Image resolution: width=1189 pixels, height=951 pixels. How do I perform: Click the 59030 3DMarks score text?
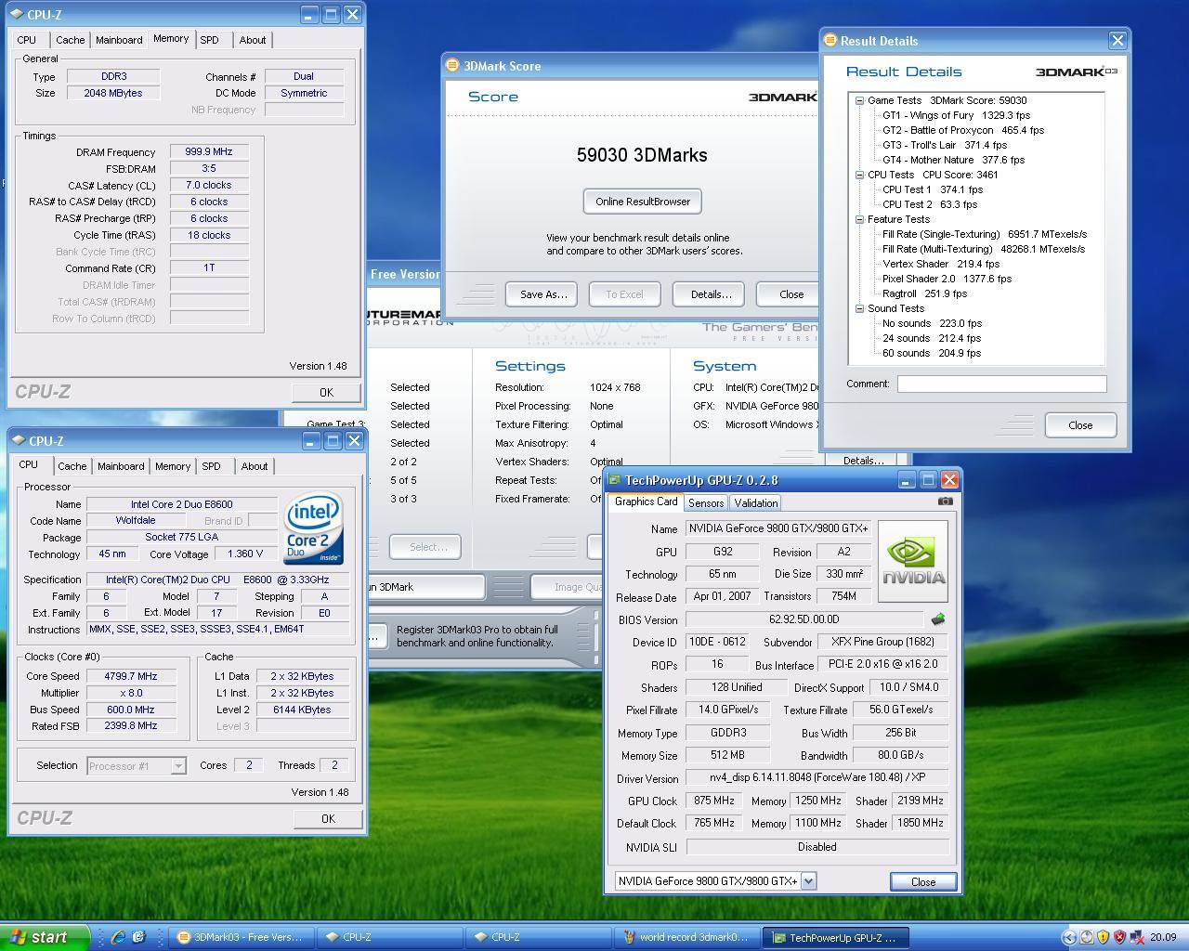pyautogui.click(x=642, y=155)
